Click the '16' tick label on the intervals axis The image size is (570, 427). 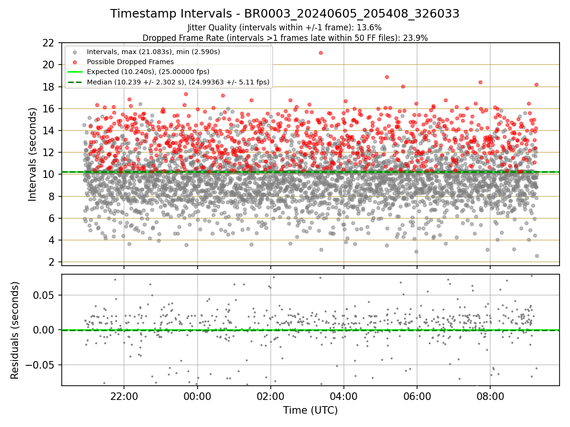click(x=49, y=109)
